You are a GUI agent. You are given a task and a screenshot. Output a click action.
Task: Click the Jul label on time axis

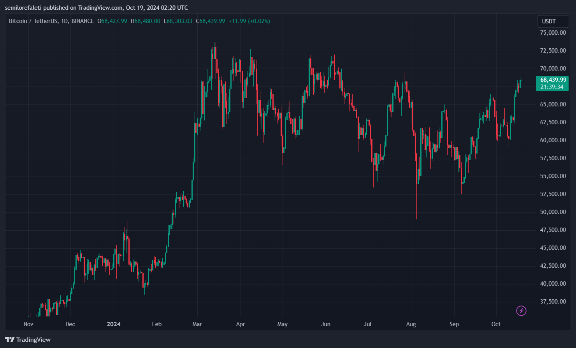click(368, 324)
